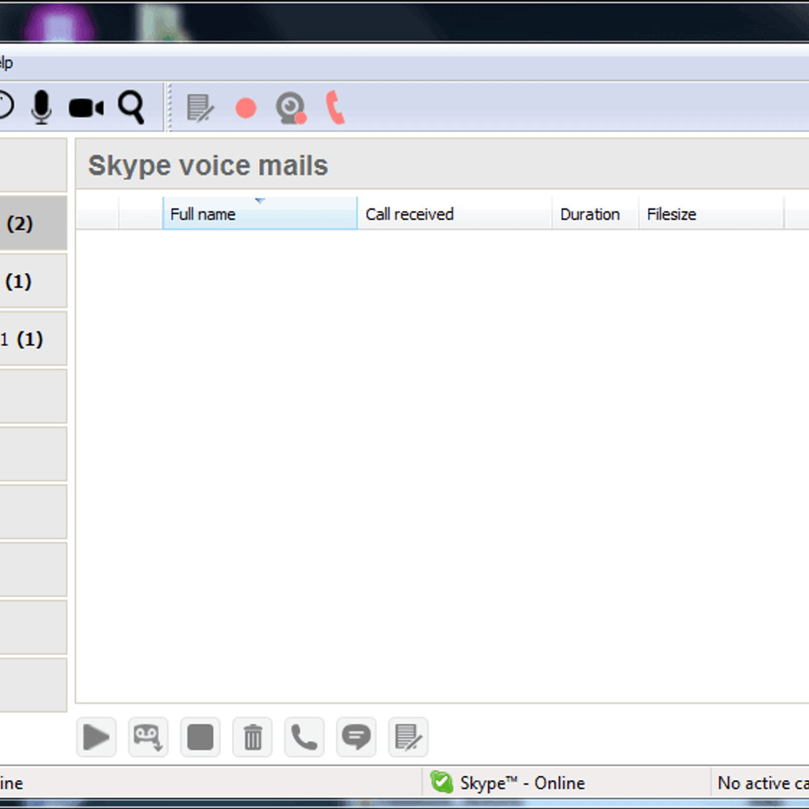Open the Help menu
The width and height of the screenshot is (809, 809).
[6, 63]
